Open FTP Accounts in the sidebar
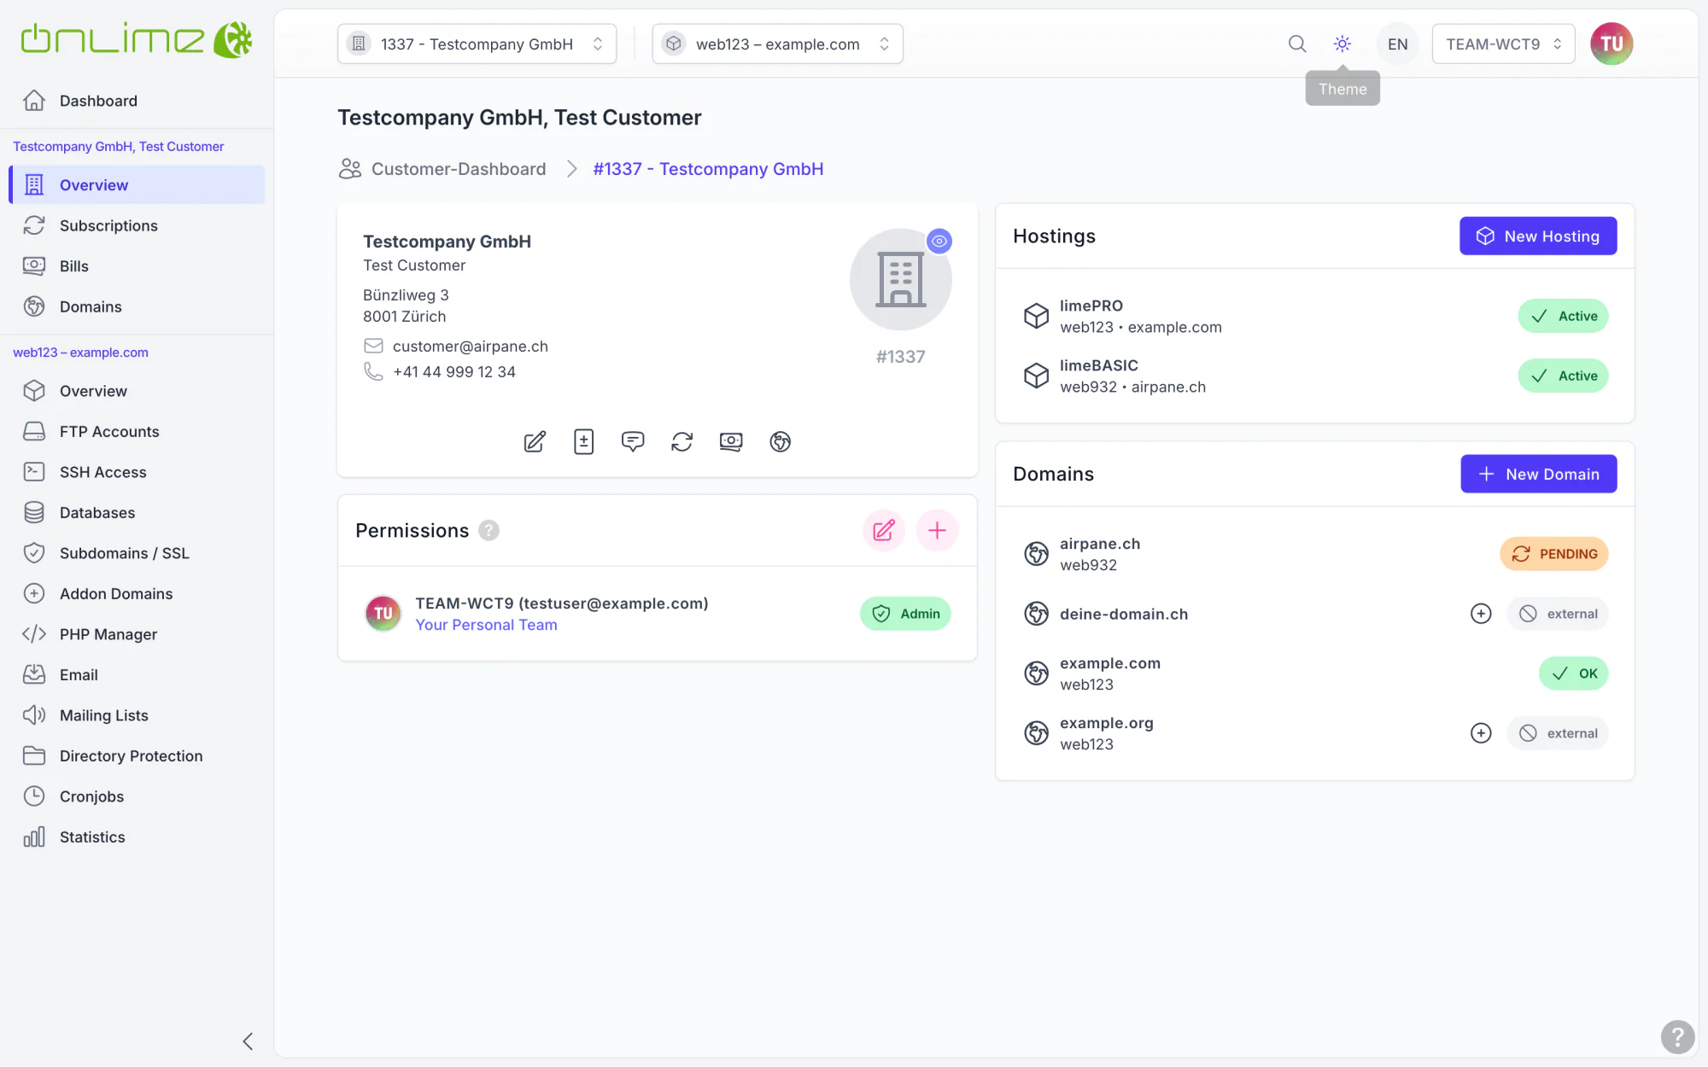1708x1067 pixels. click(137, 431)
